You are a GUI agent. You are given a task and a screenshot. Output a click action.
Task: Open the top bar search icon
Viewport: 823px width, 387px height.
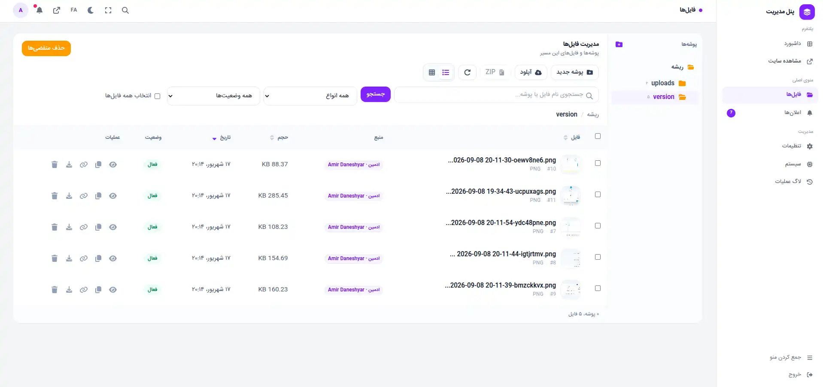(125, 10)
